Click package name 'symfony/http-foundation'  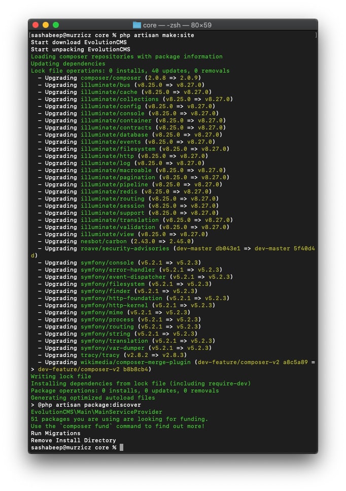coord(121,298)
